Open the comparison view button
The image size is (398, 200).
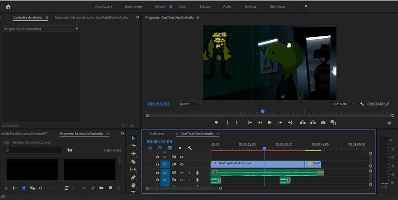pyautogui.click(x=333, y=123)
